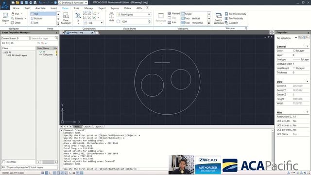The width and height of the screenshot is (311, 175).
Task: Click Cascade windows
Action: point(231,23)
